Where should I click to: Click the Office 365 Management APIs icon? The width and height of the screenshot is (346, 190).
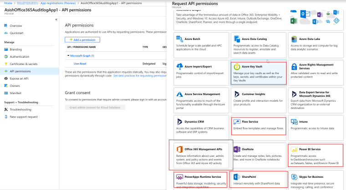coord(180,149)
